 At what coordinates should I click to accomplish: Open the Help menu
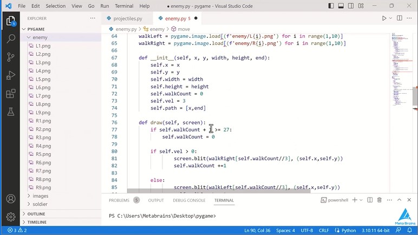coord(144,6)
